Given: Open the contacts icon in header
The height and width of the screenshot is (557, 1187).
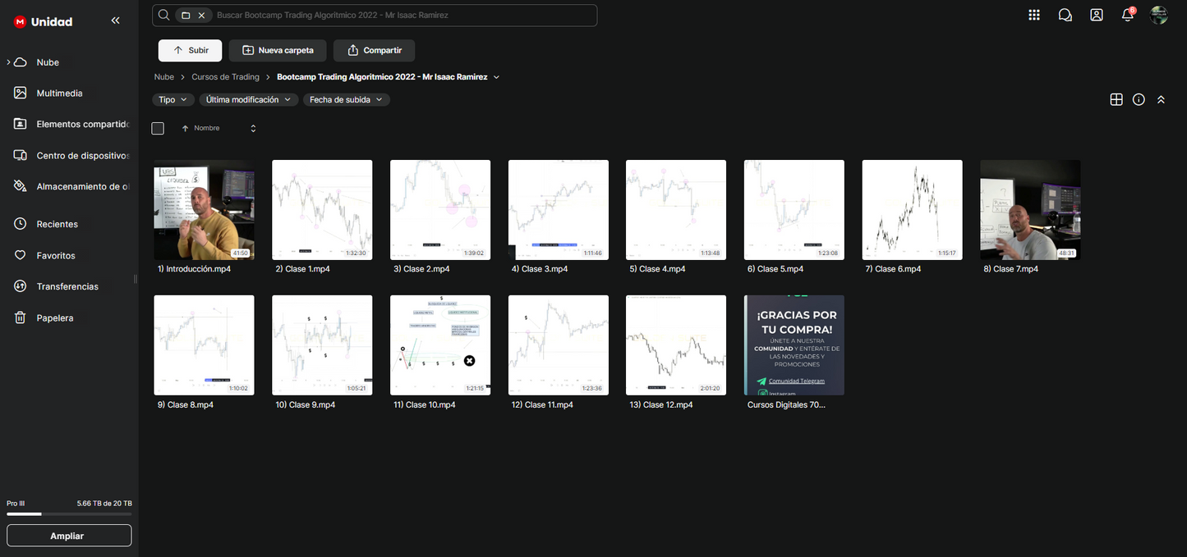Looking at the screenshot, I should [1097, 15].
